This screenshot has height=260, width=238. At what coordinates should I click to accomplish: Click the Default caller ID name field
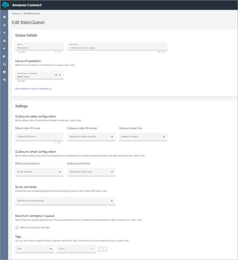[x=39, y=137]
